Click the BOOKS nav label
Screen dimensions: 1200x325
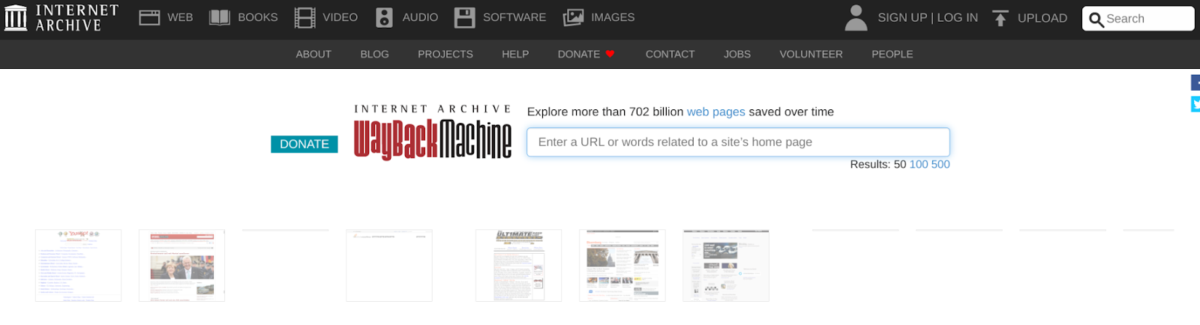[258, 17]
